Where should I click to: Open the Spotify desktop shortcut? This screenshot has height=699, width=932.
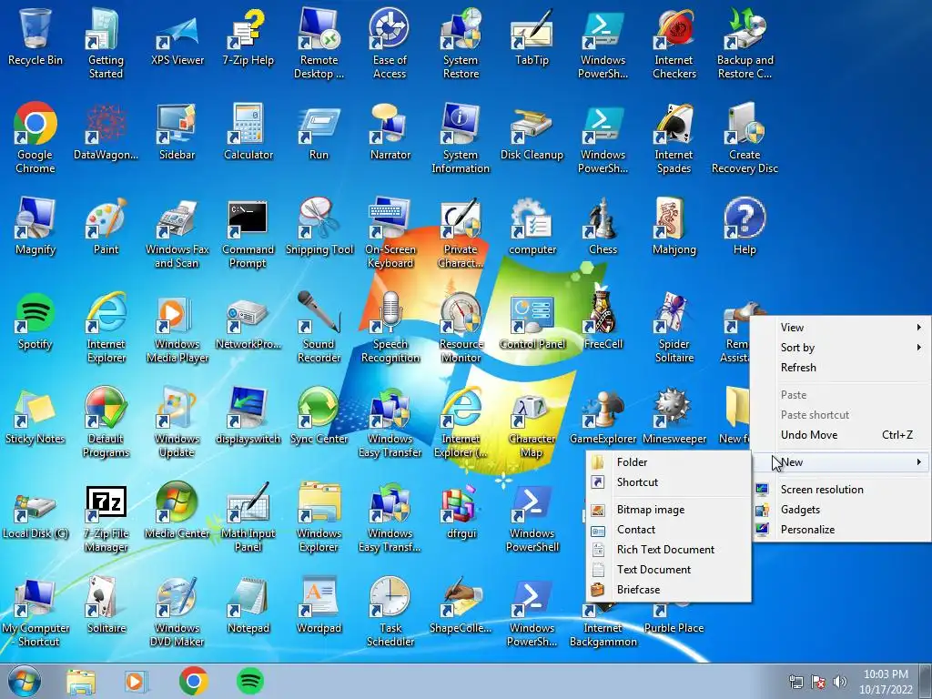click(x=35, y=321)
